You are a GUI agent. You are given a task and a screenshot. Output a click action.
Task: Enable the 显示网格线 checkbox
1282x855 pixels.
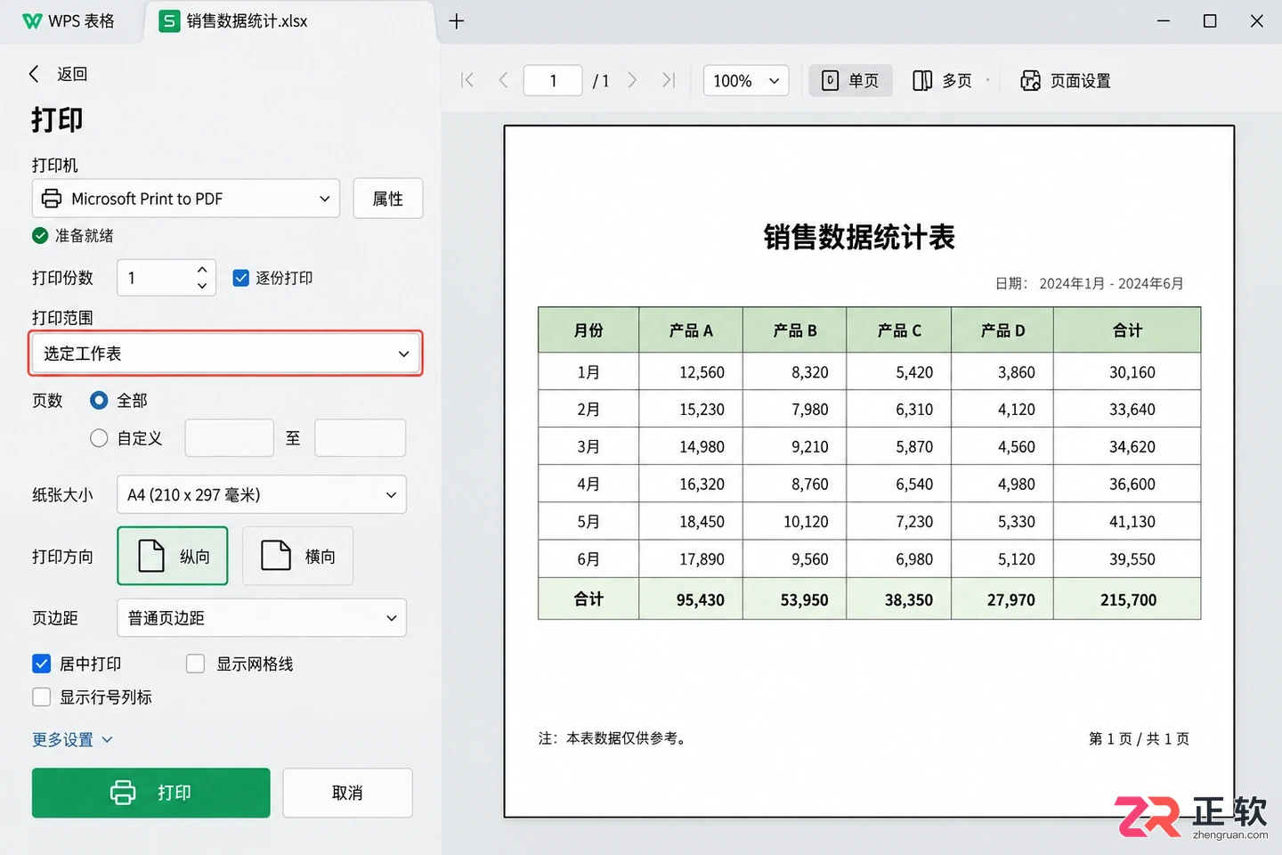point(196,664)
